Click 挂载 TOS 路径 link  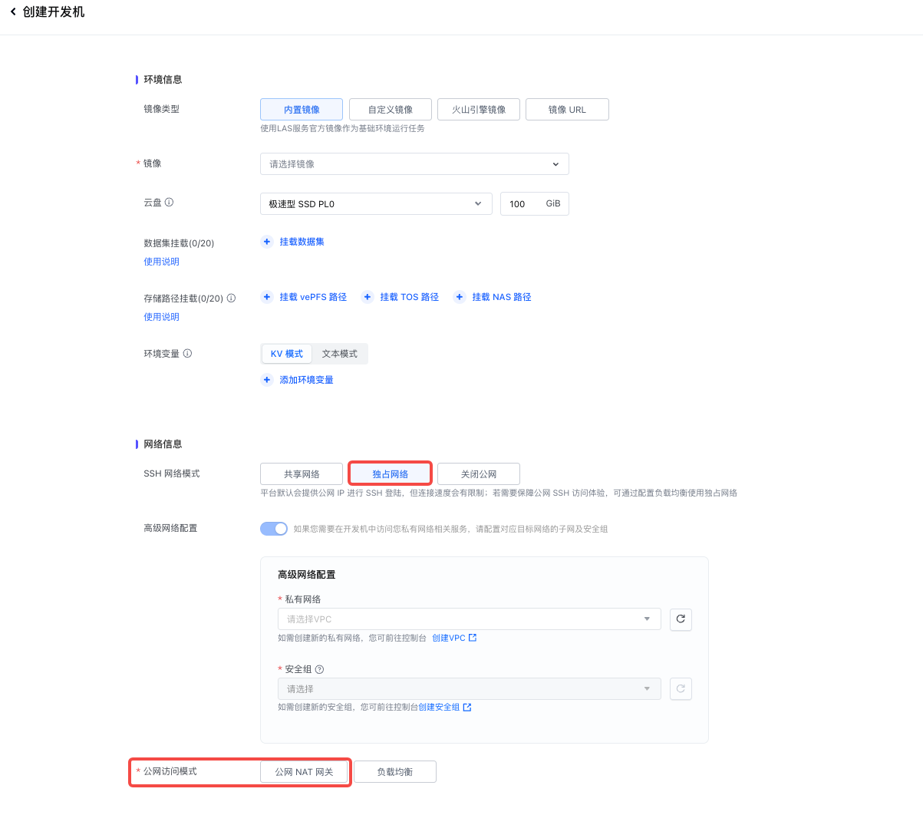pyautogui.click(x=409, y=297)
